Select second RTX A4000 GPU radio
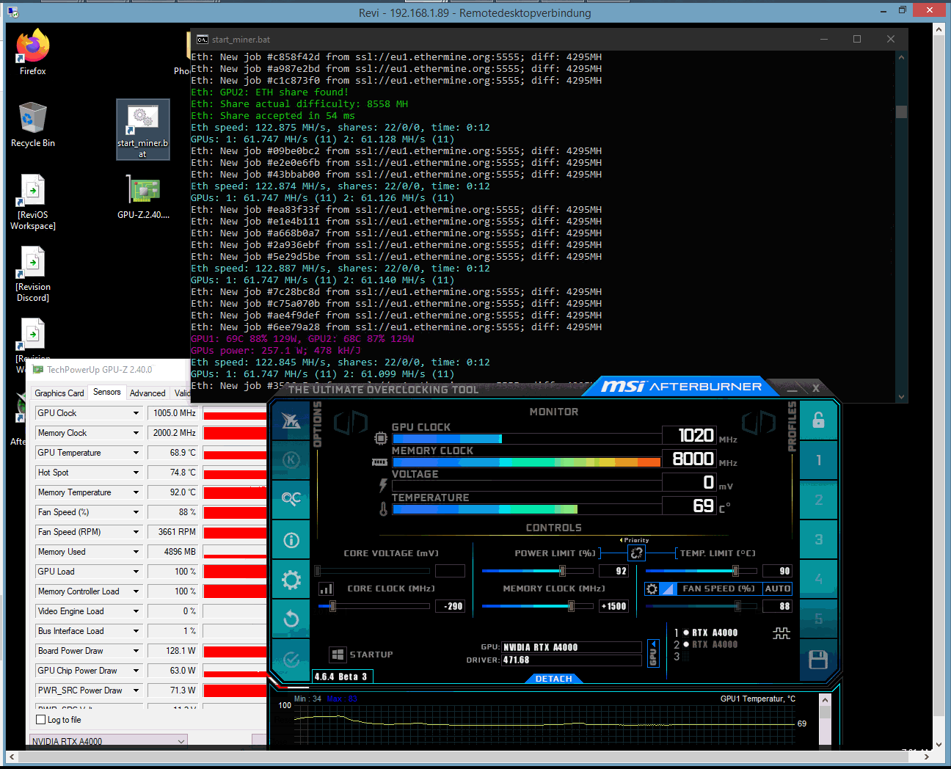The height and width of the screenshot is (769, 951). [x=686, y=644]
